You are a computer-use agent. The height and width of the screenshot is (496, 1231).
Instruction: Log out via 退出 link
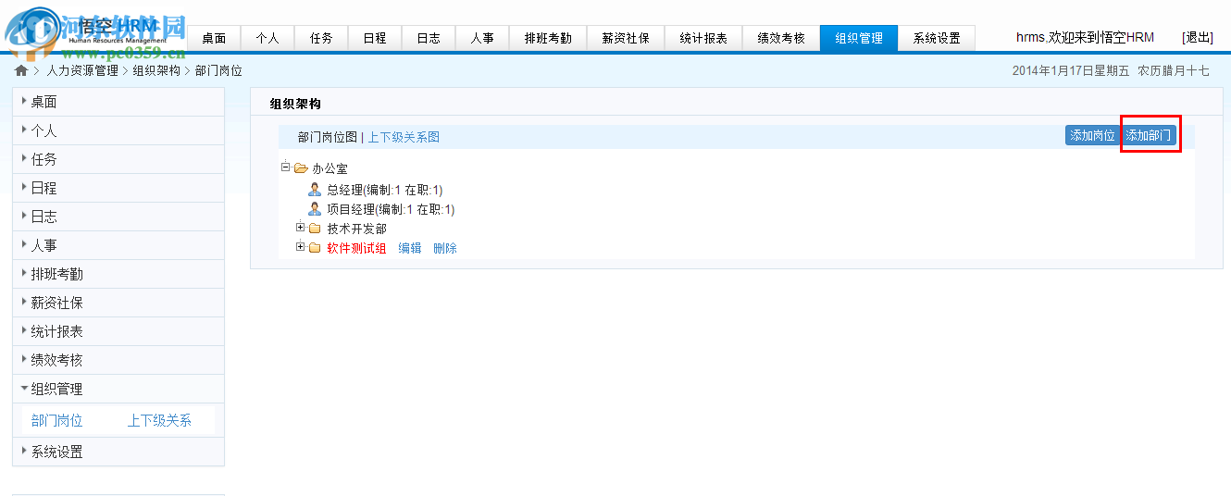click(1198, 38)
